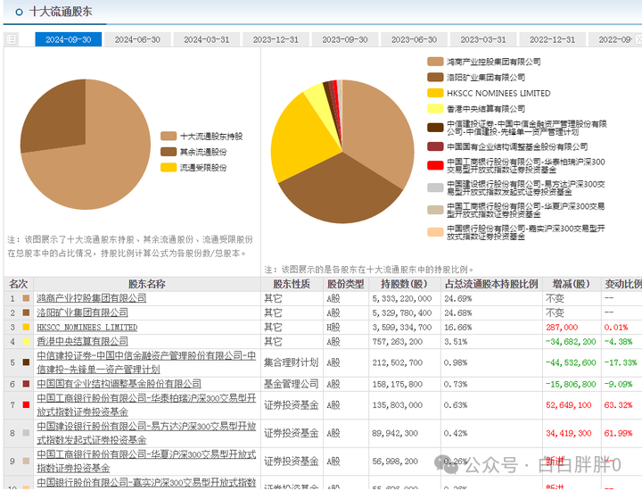Open 华夏沪深300 fund link in row 9
642x491 pixels.
146,461
